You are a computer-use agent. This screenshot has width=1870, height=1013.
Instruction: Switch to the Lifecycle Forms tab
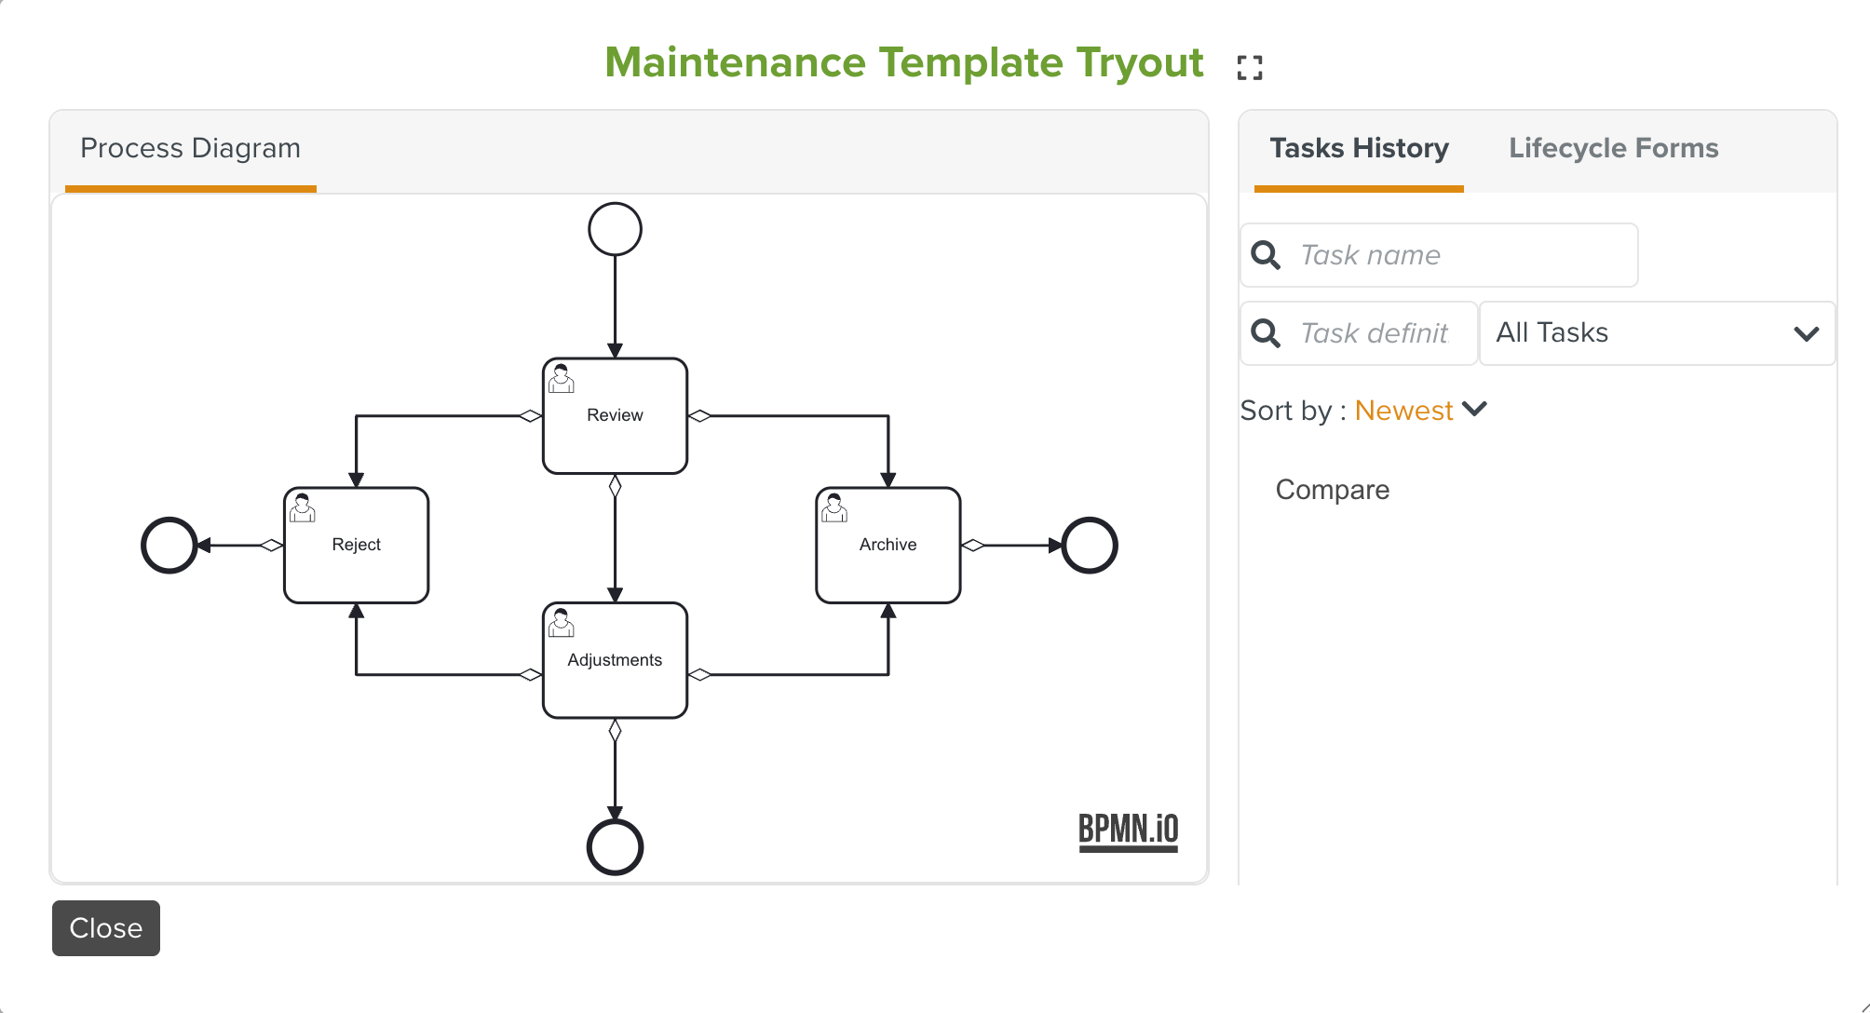(x=1613, y=148)
